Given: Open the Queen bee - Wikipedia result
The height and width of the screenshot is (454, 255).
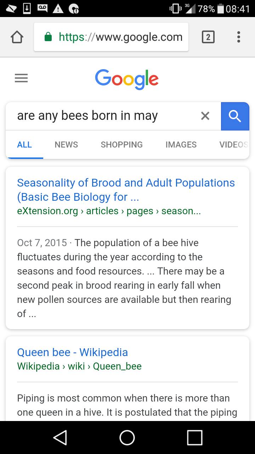Looking at the screenshot, I should coord(73,352).
